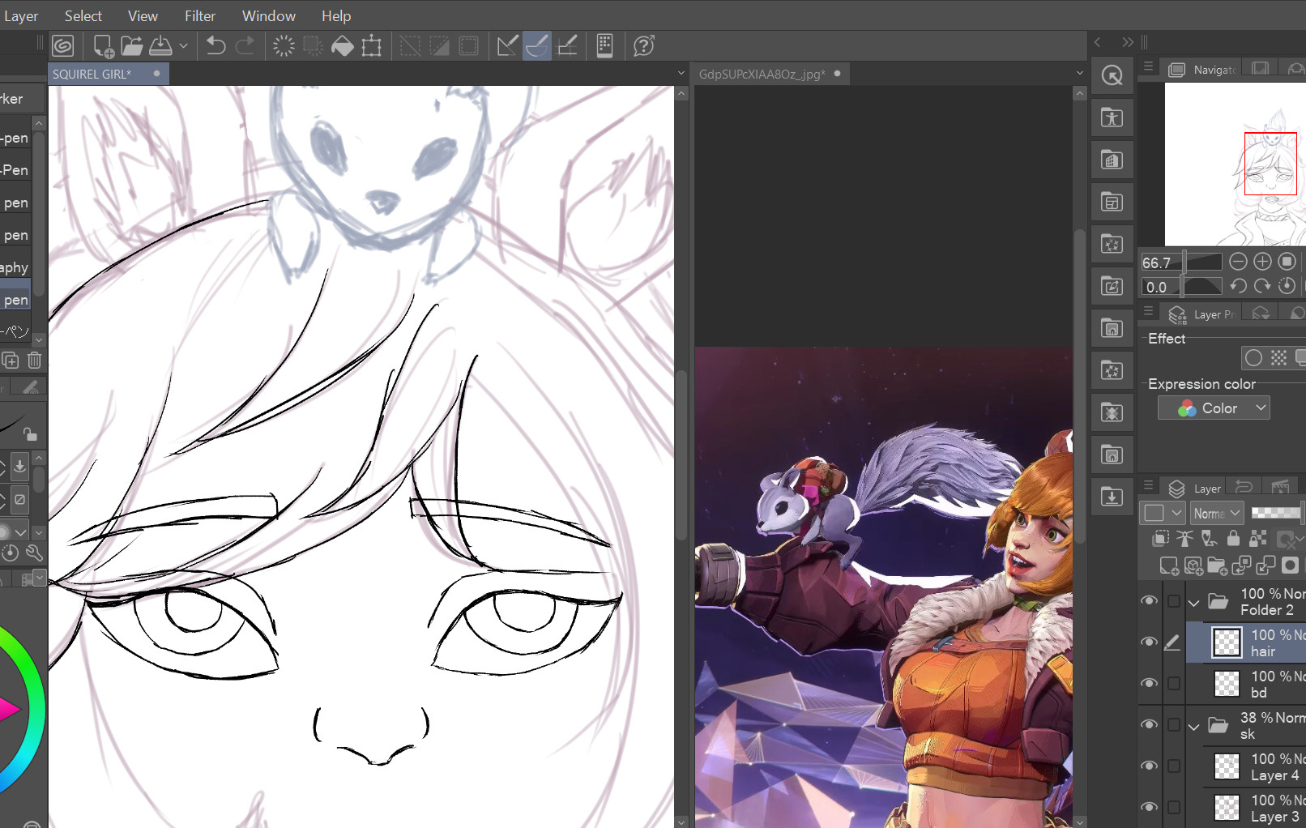Toggle visibility of the sk folder
The width and height of the screenshot is (1306, 828).
coord(1149,724)
